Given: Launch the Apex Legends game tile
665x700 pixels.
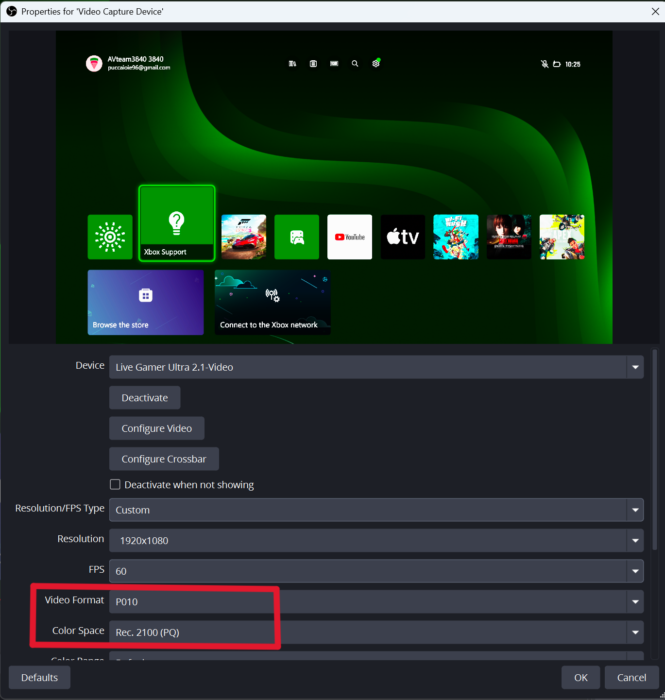Looking at the screenshot, I should 562,237.
